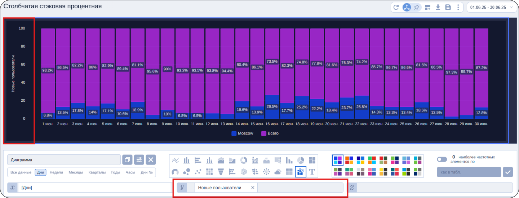Remove Новые пользователи from the Y field
The image size is (519, 198).
coord(253,188)
